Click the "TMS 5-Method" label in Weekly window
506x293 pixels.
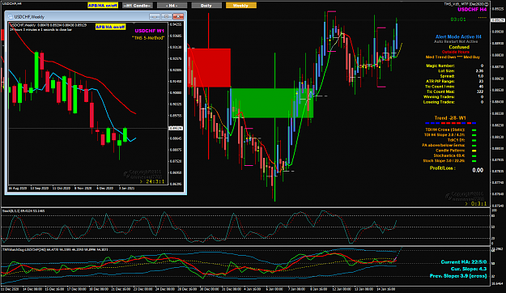148,38
